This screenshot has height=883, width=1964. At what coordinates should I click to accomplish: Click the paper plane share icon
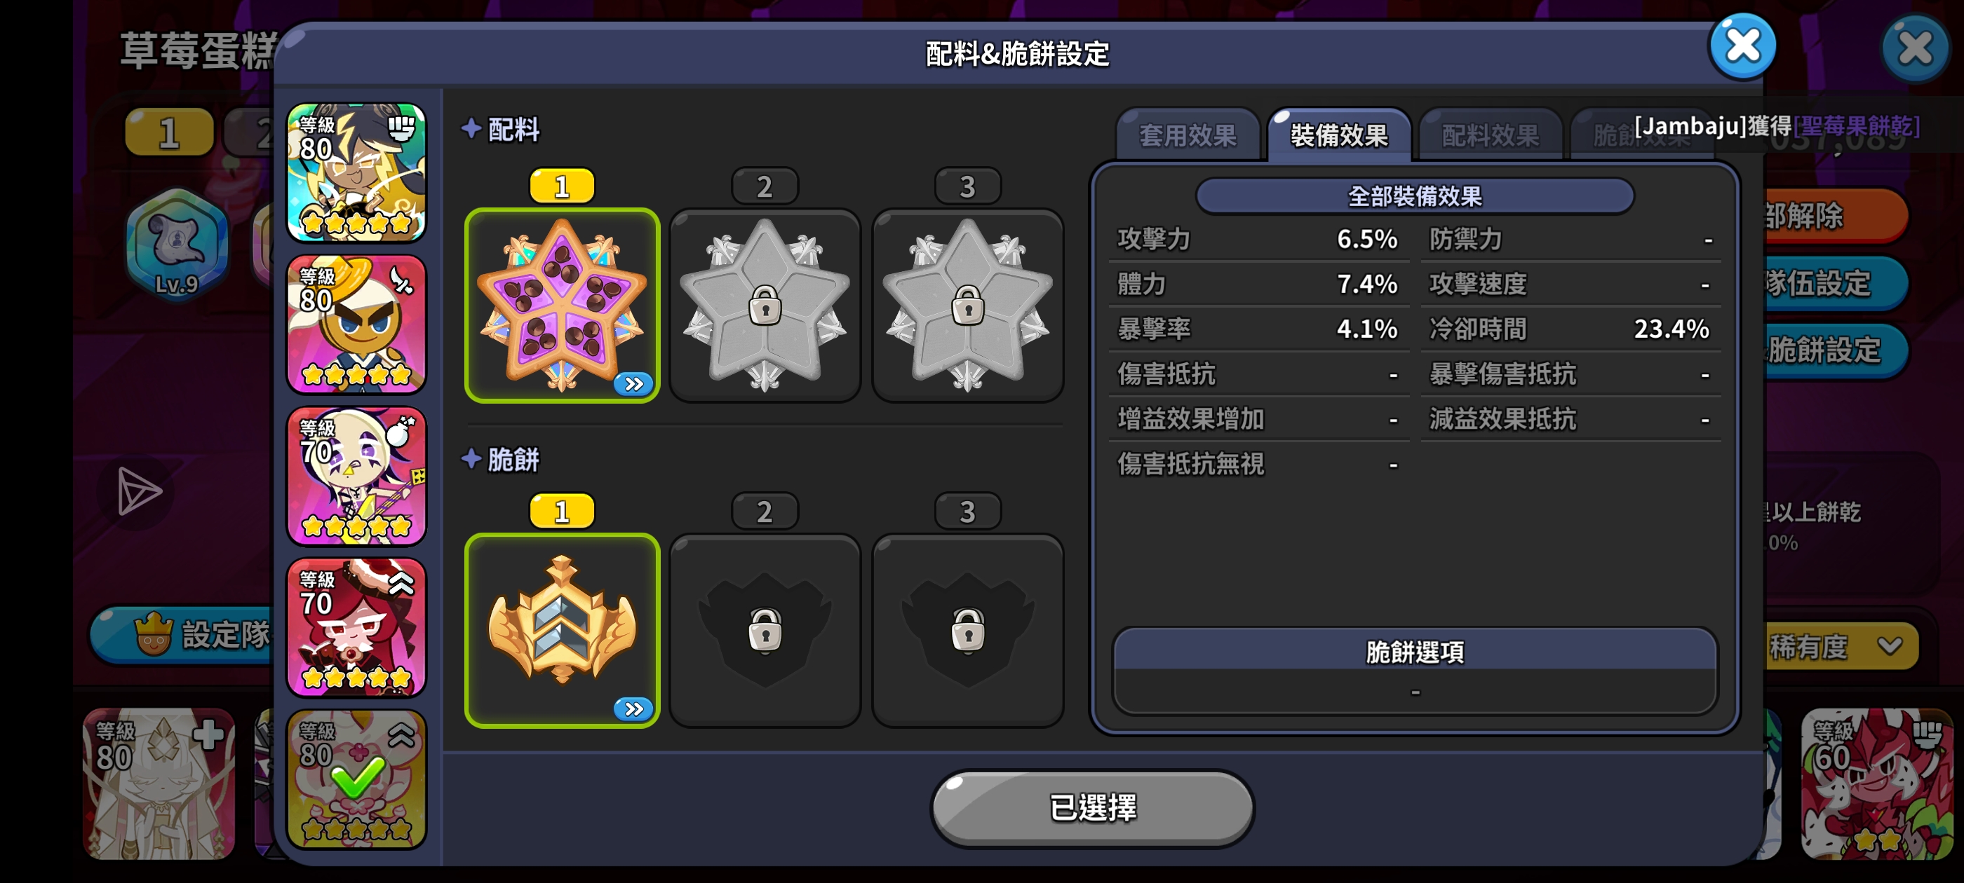point(139,491)
